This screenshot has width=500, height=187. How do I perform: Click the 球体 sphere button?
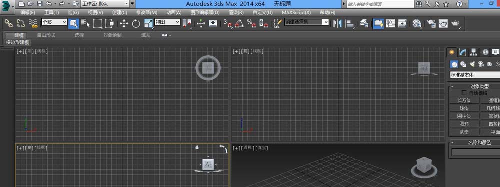point(464,108)
